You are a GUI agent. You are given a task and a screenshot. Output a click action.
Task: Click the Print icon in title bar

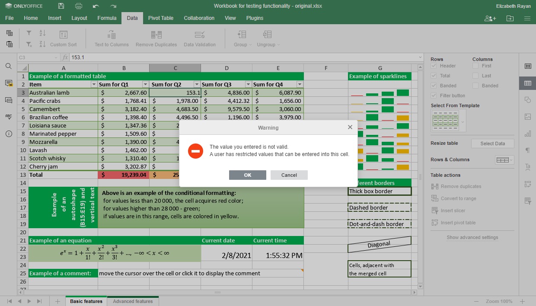pos(78,6)
